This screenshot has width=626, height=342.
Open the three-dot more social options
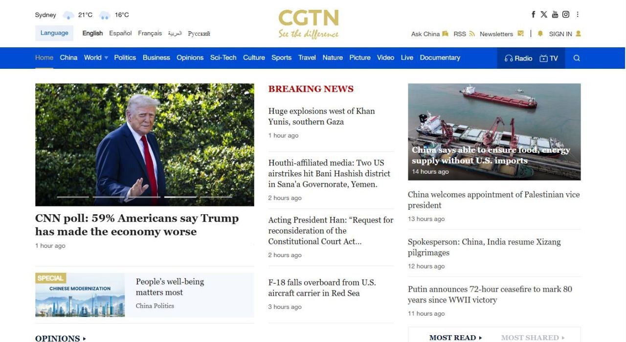tap(578, 15)
